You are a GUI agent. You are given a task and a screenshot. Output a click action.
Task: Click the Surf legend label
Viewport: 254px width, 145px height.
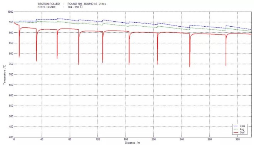(x=242, y=133)
